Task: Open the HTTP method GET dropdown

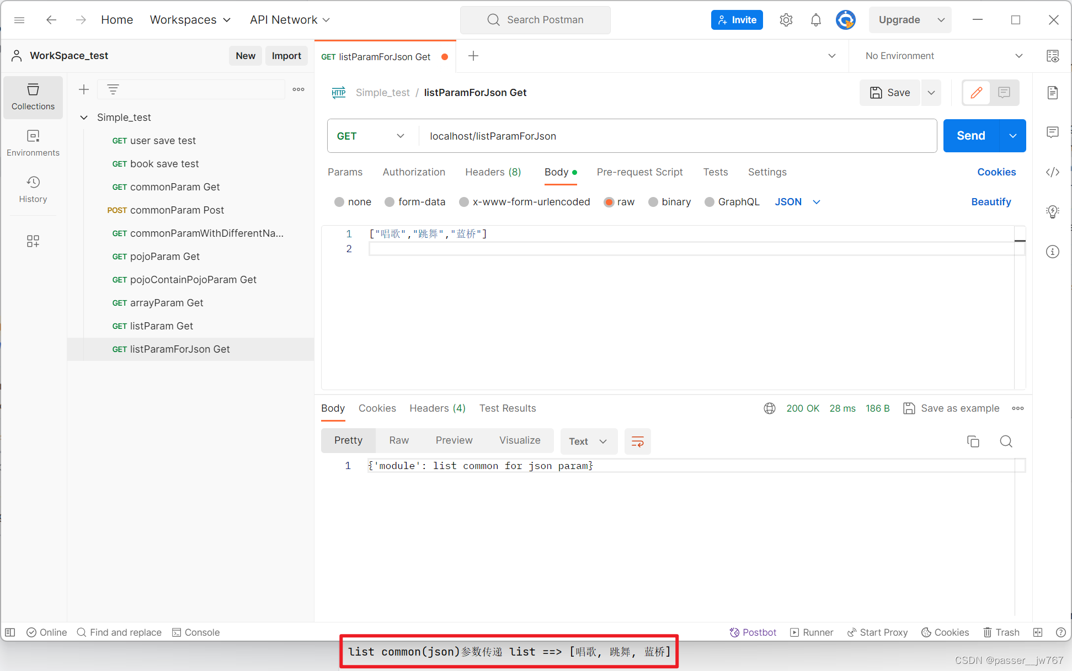Action: coord(371,136)
